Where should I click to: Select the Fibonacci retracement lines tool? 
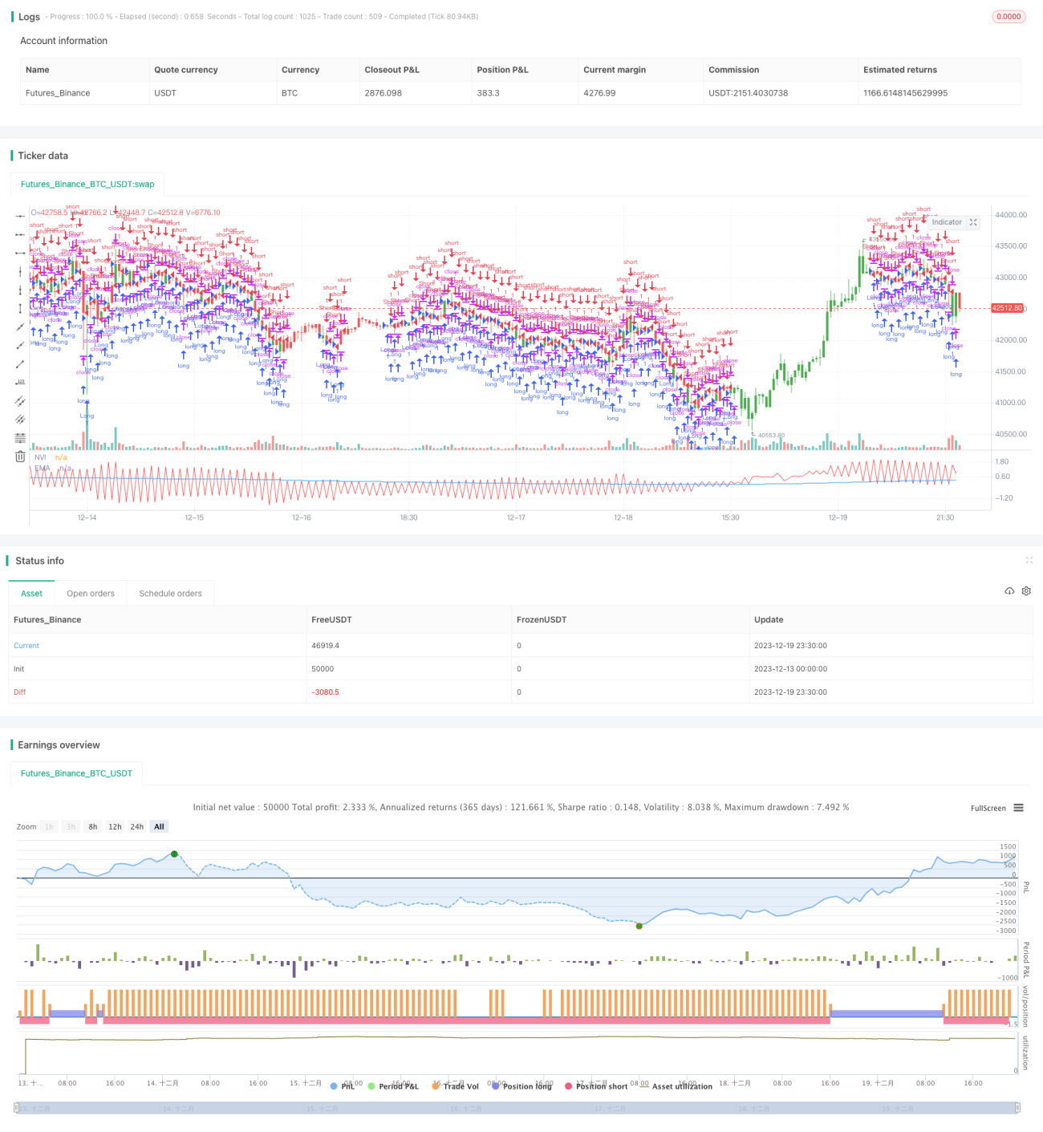coord(20,438)
